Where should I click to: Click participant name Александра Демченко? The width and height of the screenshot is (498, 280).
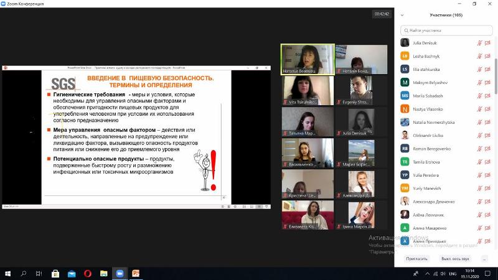tap(433, 202)
